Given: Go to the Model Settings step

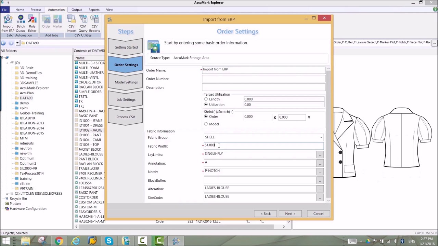Looking at the screenshot, I should [126, 82].
